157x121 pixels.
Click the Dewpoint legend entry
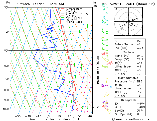pos(71,11)
